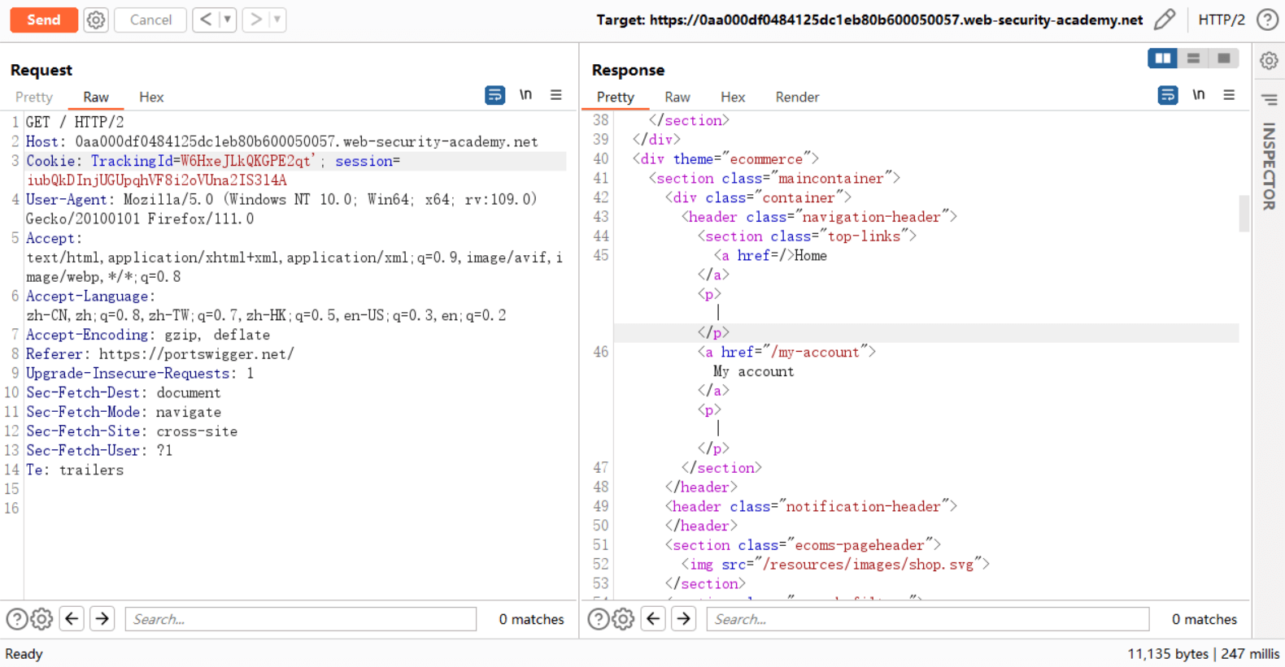Click the Cancel button
The width and height of the screenshot is (1285, 667).
click(x=150, y=19)
